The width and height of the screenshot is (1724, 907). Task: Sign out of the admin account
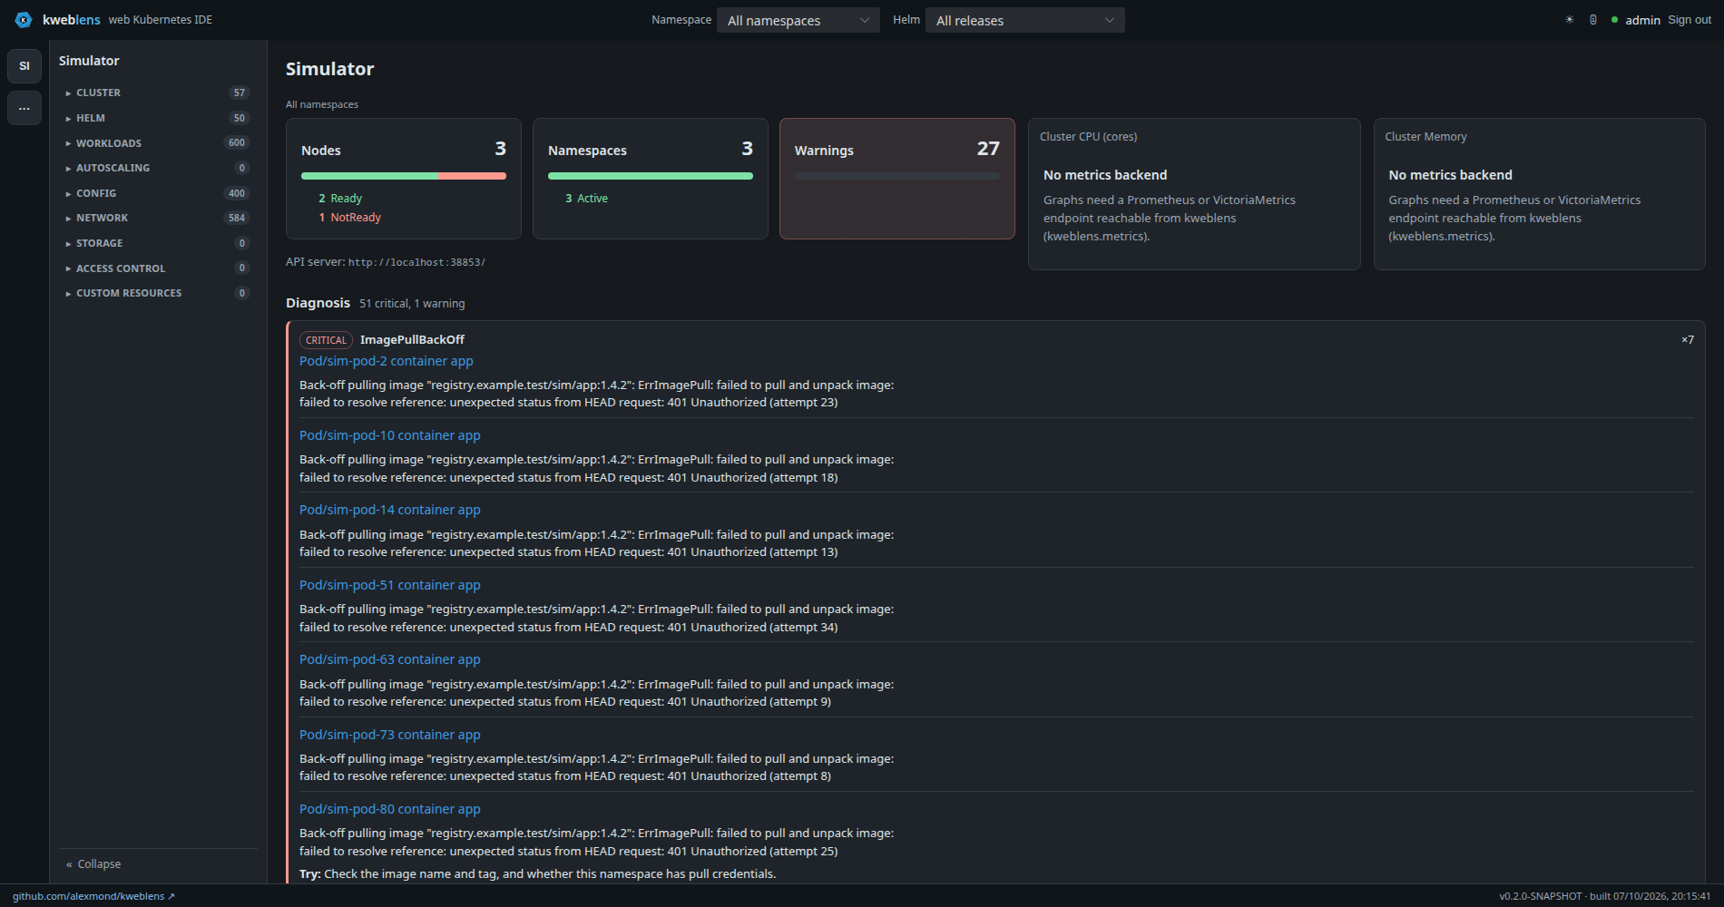pos(1690,20)
